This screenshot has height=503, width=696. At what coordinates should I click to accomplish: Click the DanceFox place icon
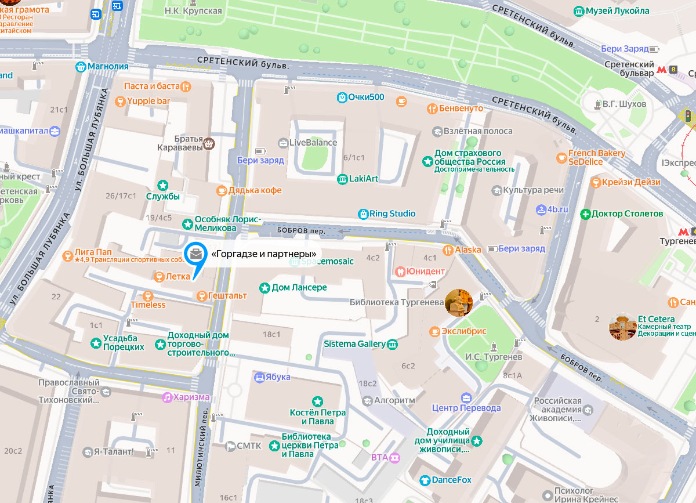coord(425,480)
